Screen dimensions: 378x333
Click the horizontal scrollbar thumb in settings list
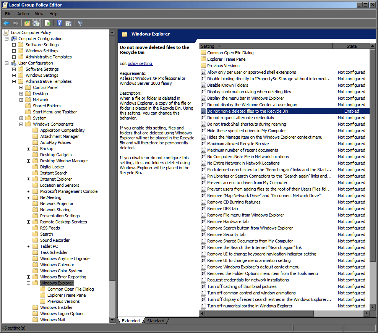tap(260, 313)
